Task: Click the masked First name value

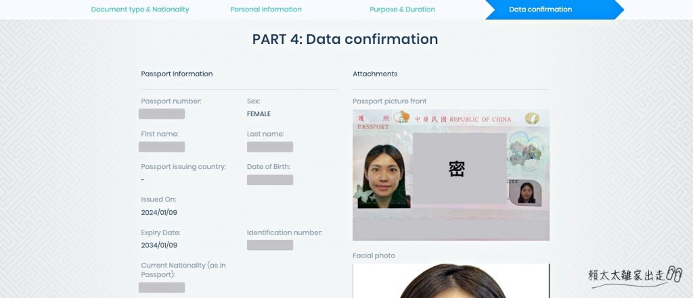Action: coord(162,147)
